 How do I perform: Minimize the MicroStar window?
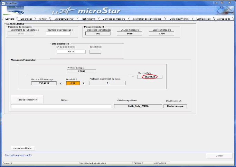(217, 3)
